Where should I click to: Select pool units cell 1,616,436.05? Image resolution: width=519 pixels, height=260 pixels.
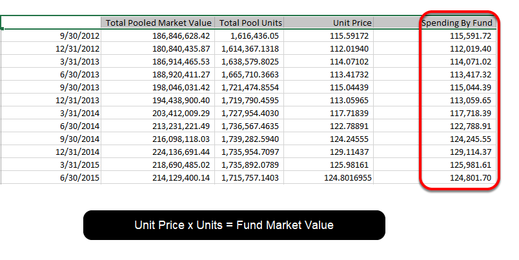pyautogui.click(x=249, y=35)
